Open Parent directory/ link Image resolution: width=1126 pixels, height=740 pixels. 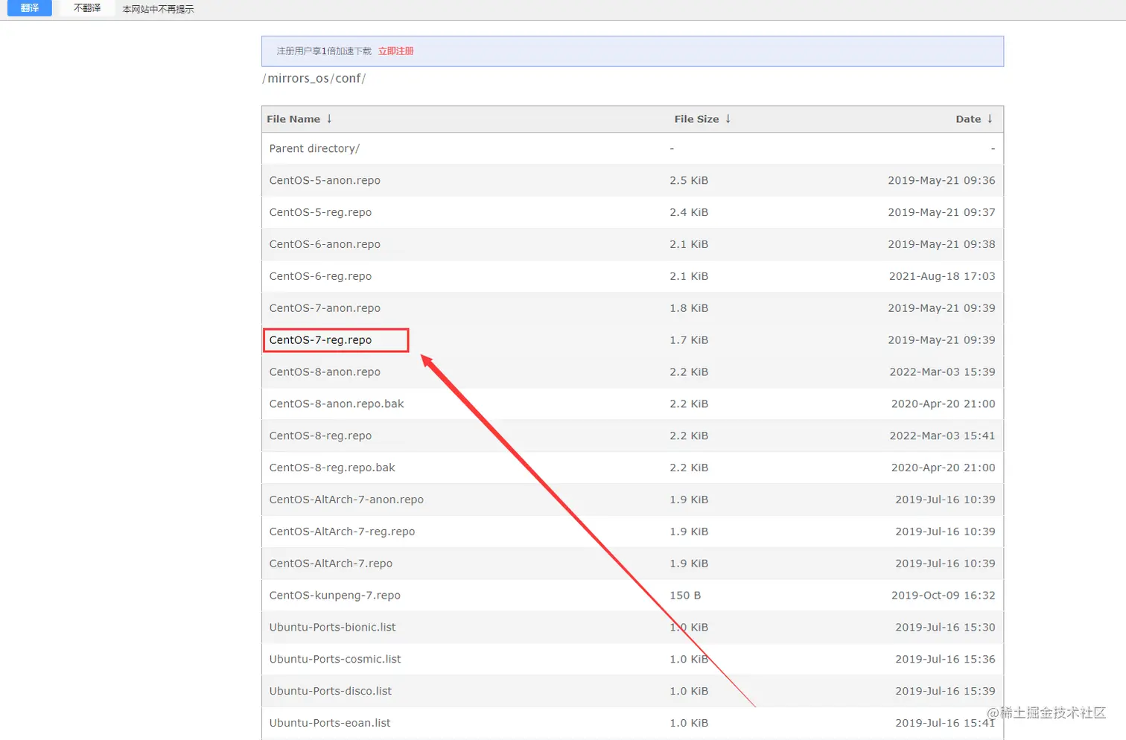[314, 149]
